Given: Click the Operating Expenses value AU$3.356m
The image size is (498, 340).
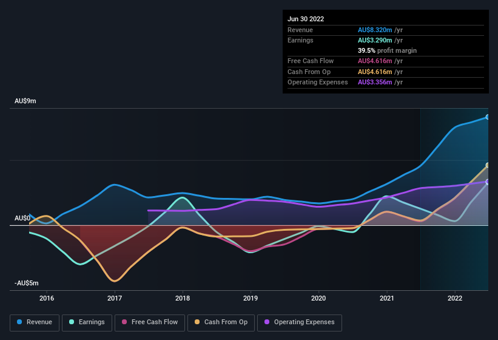Looking at the screenshot, I should coord(375,82).
